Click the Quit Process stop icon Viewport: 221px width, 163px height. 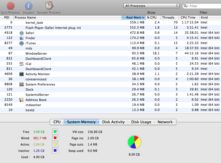click(11, 6)
